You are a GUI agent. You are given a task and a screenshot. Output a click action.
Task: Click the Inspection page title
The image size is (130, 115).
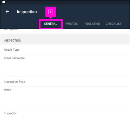27,12
